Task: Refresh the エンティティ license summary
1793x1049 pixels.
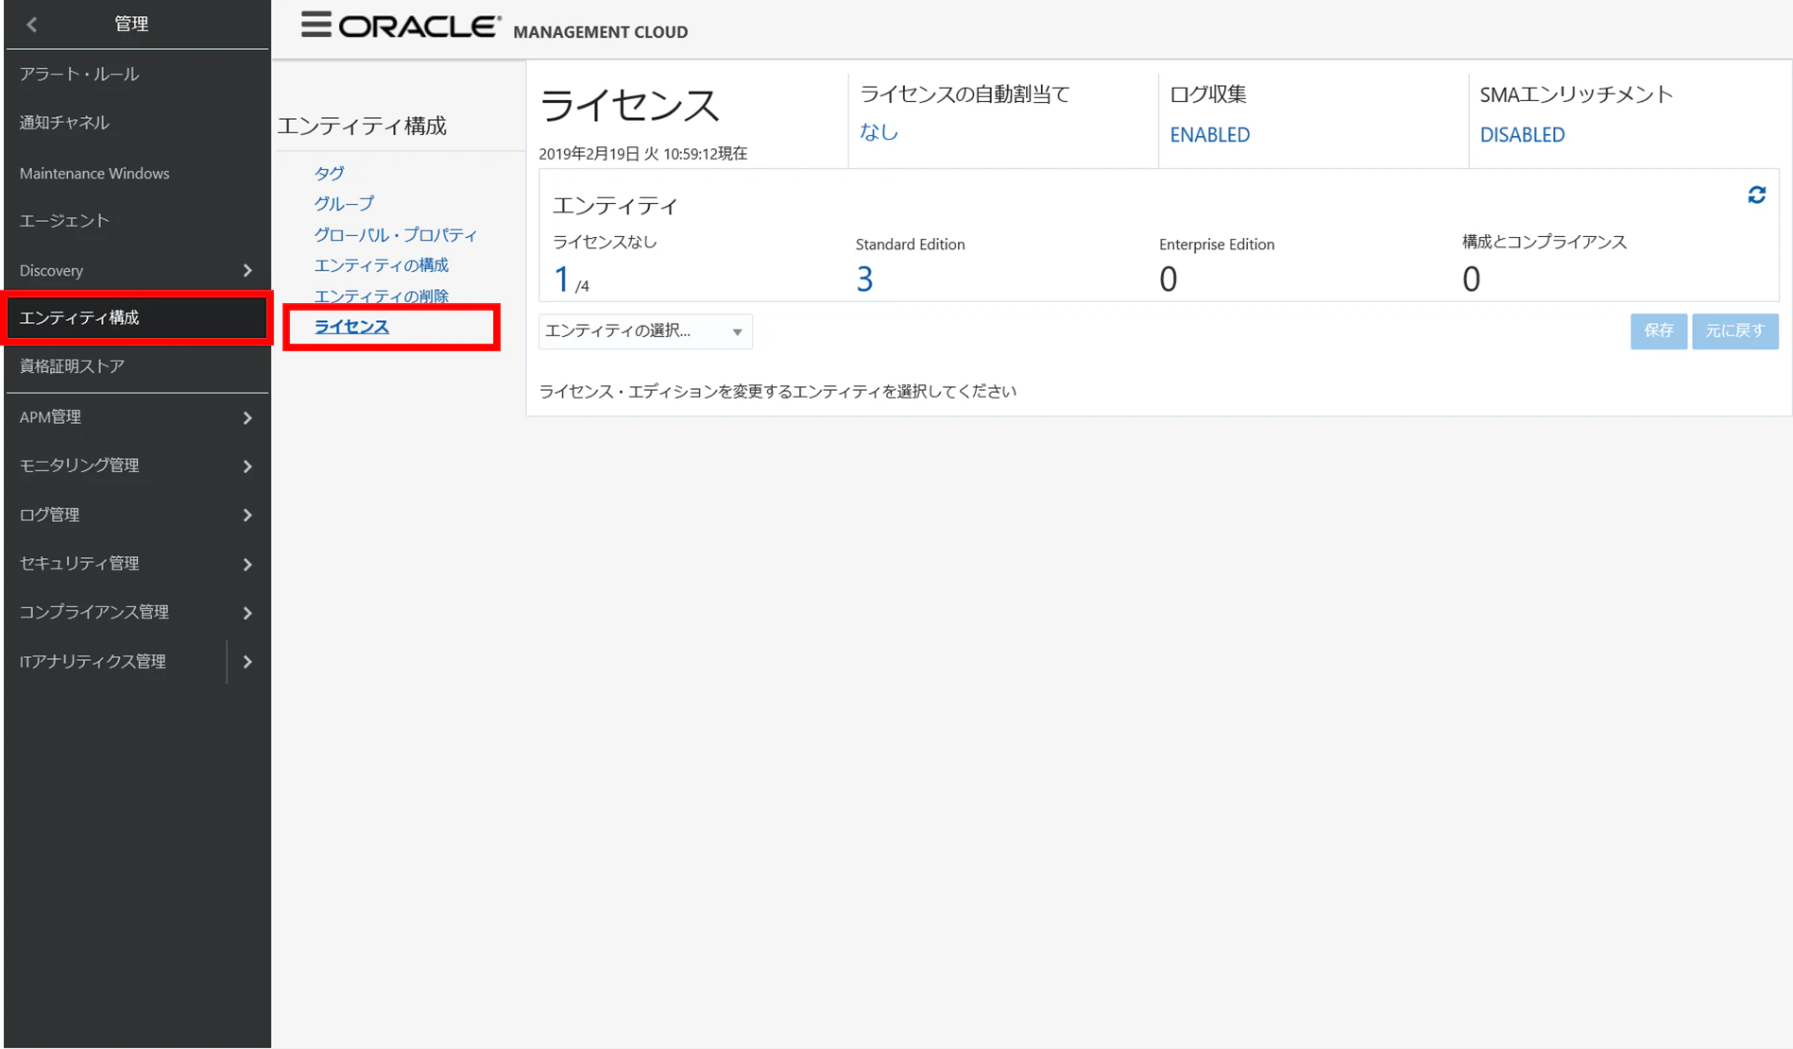Action: click(1756, 195)
